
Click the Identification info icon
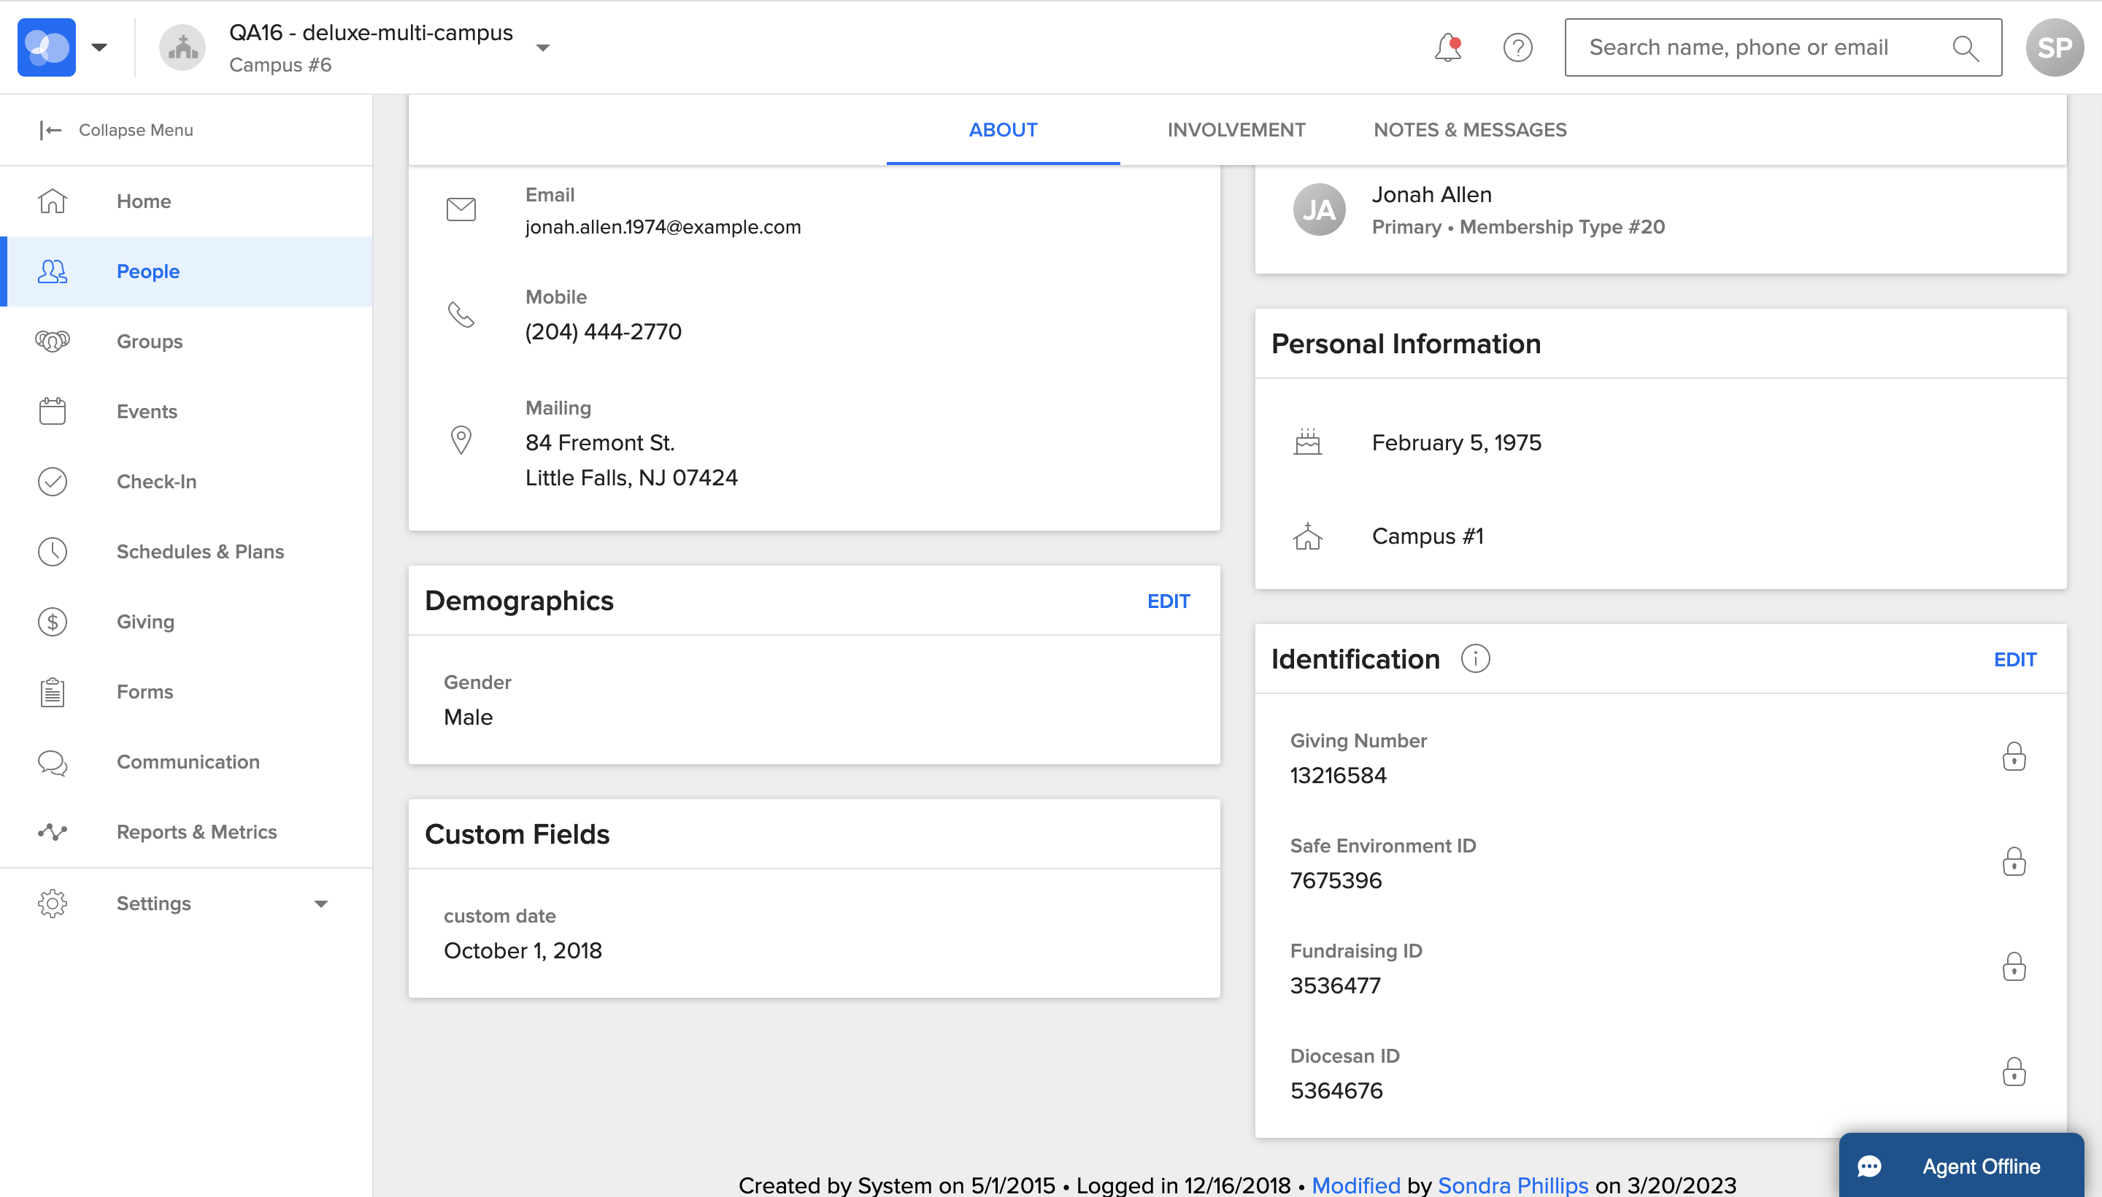point(1476,658)
